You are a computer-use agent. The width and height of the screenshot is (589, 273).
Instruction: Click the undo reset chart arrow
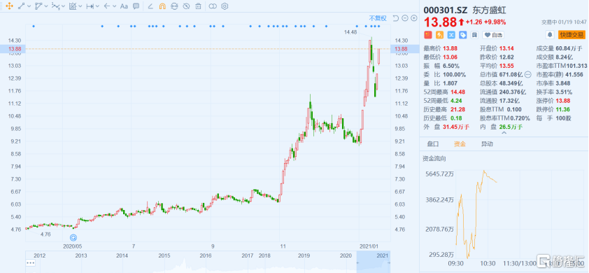[x=395, y=18]
